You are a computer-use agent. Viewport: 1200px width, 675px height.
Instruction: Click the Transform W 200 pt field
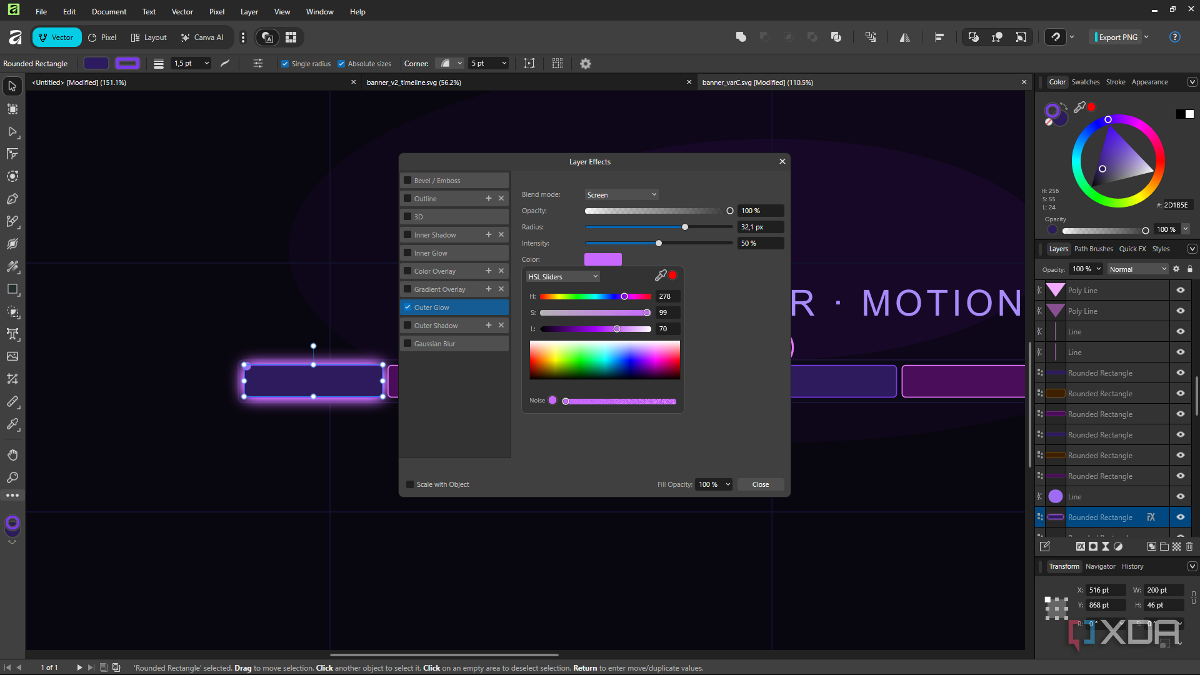point(1164,590)
